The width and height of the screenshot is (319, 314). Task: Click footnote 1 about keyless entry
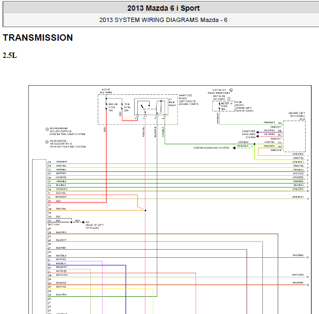[65, 131]
